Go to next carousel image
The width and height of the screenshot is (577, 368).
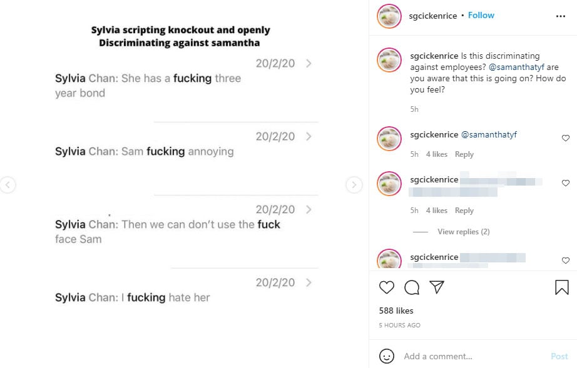click(x=354, y=184)
